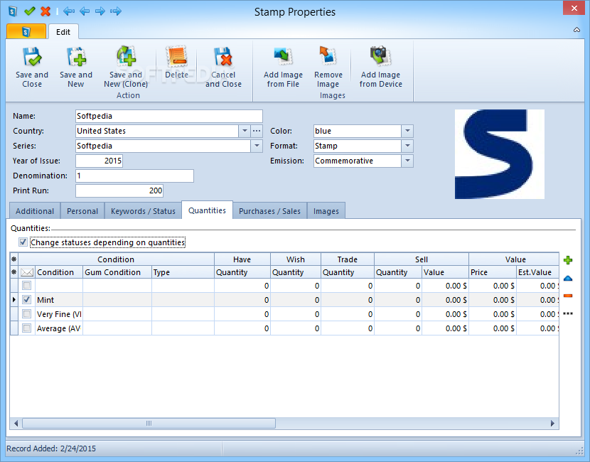
Task: Click the Mint row indicator arrow
Action: (x=14, y=300)
